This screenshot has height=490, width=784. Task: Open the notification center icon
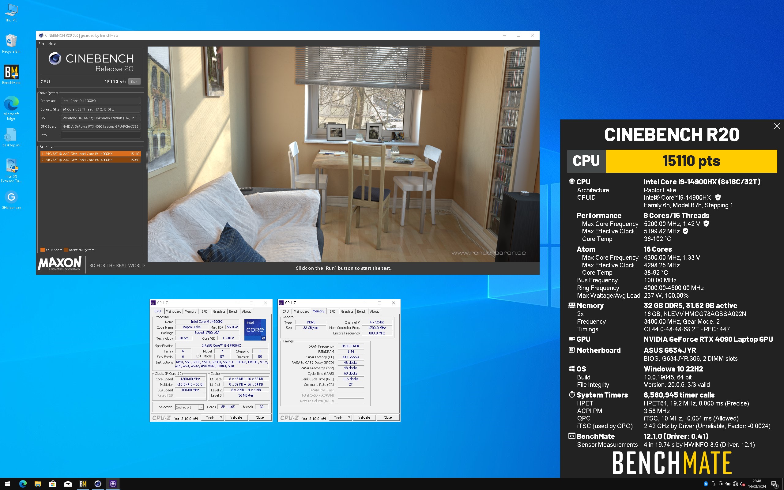775,484
